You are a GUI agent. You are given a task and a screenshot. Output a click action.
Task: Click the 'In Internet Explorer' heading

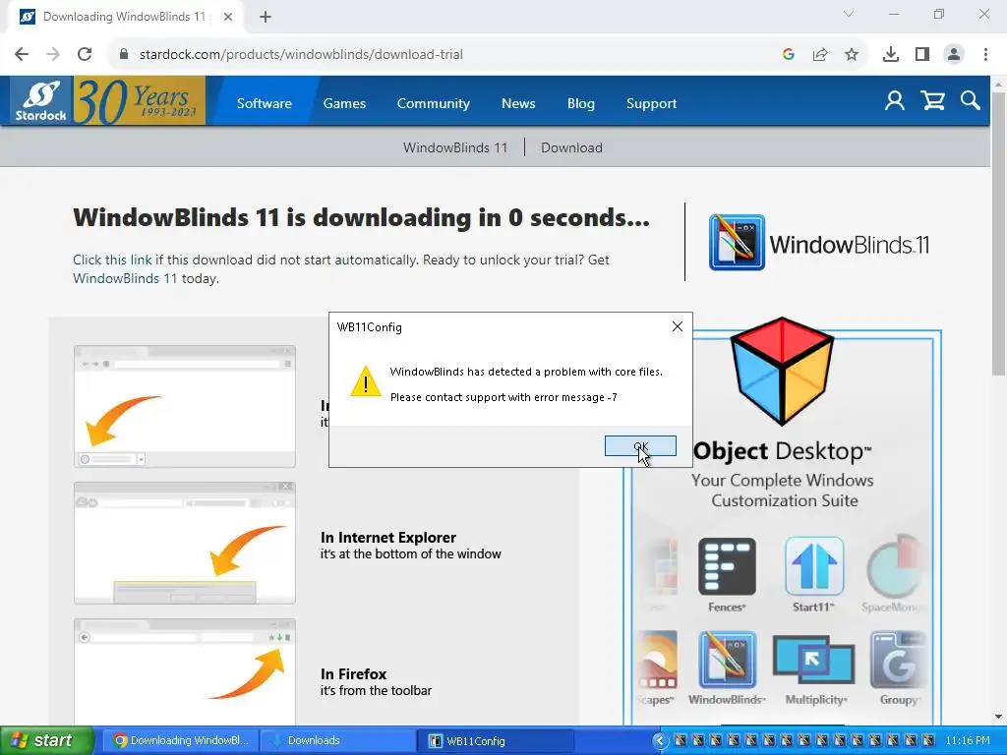click(x=387, y=538)
